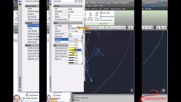Open the Clase de objeto vertical palette tab
This screenshot has width=181, height=102.
tap(84, 71)
